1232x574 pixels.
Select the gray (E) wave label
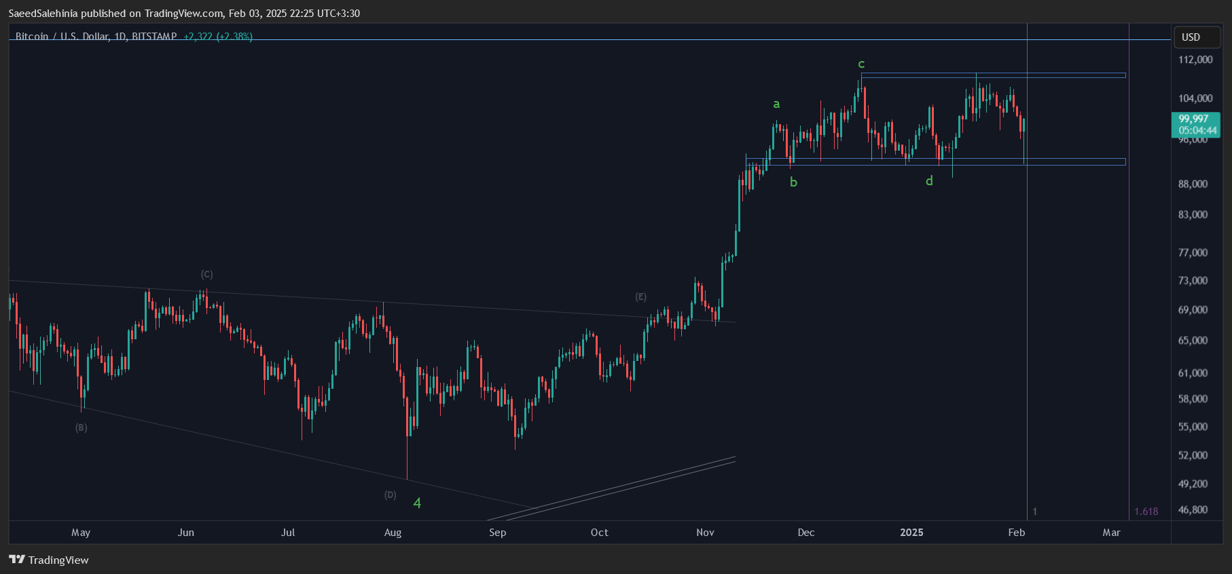pos(640,296)
